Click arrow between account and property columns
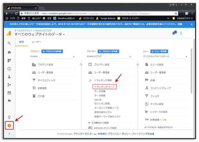This screenshot has height=142, width=199. coord(81,65)
